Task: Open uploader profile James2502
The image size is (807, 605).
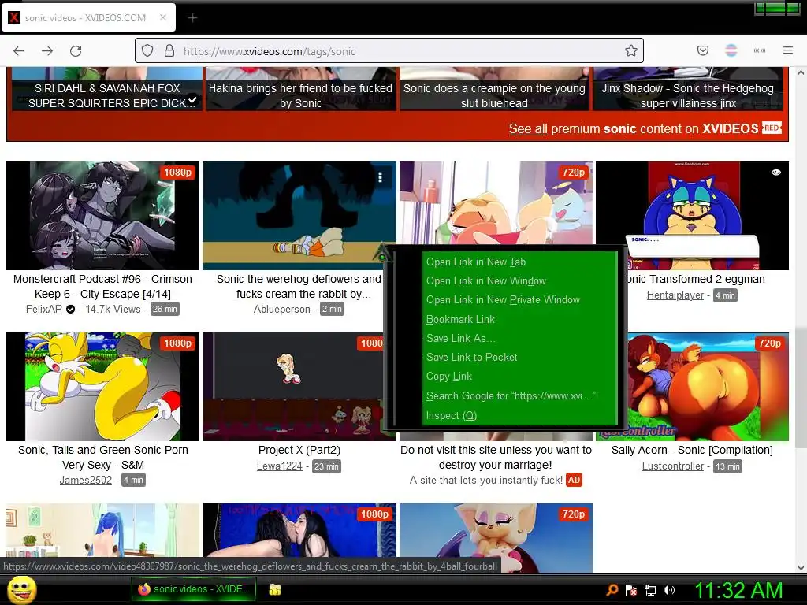Action: coord(85,480)
